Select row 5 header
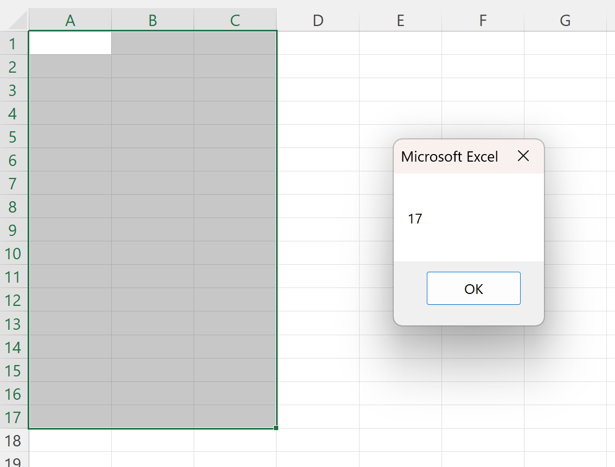Viewport: 615px width, 467px height. click(14, 137)
